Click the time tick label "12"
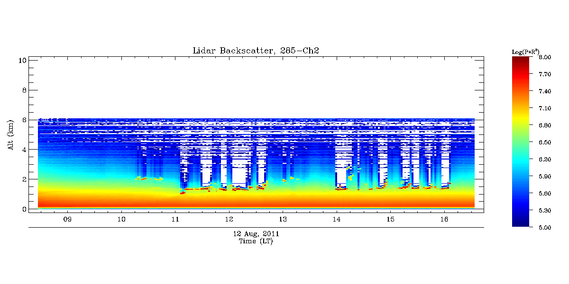The image size is (569, 284). [x=229, y=220]
